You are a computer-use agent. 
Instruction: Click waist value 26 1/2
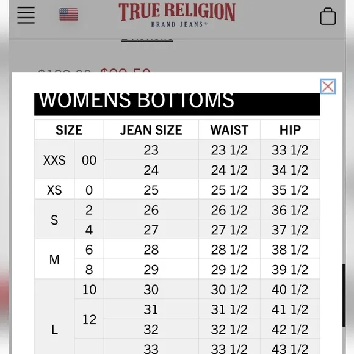[229, 209]
